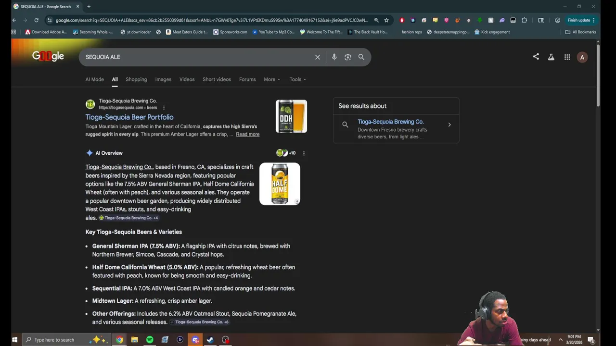Open Tioga-Sequoia Brewing Co. source chip +6
The image size is (616, 346).
(199, 322)
